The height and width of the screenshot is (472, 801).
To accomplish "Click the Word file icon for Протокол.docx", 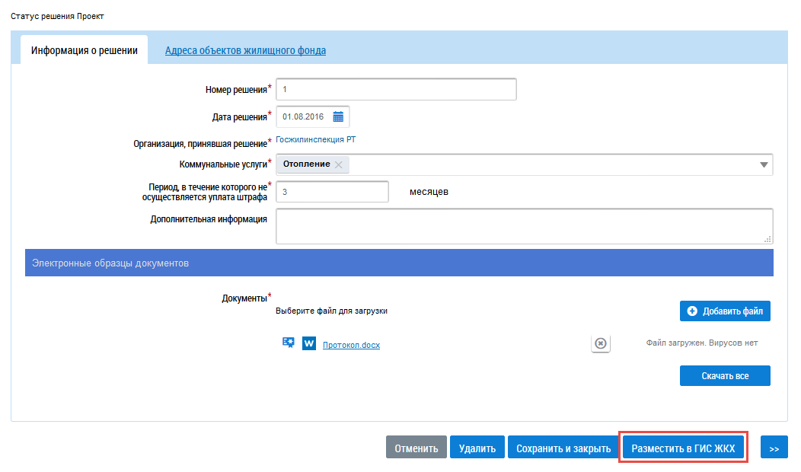I will coord(308,343).
